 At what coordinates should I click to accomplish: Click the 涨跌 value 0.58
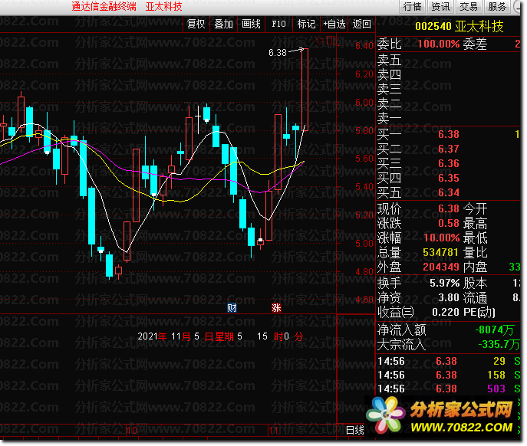449,223
